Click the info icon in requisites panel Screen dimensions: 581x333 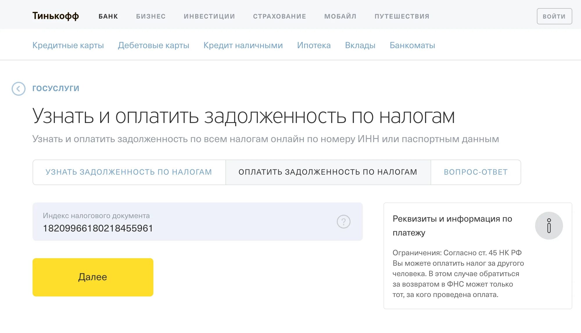click(549, 226)
